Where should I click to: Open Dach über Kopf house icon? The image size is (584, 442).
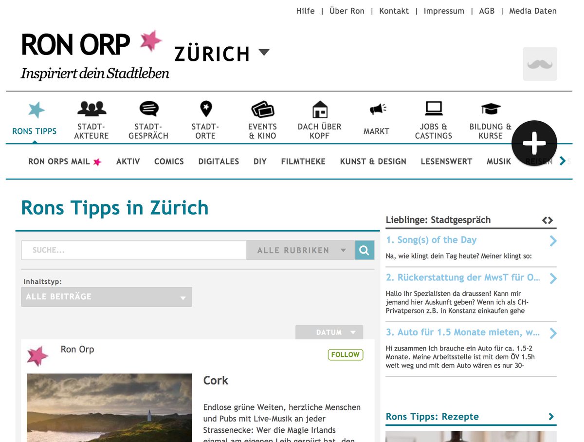coord(320,109)
